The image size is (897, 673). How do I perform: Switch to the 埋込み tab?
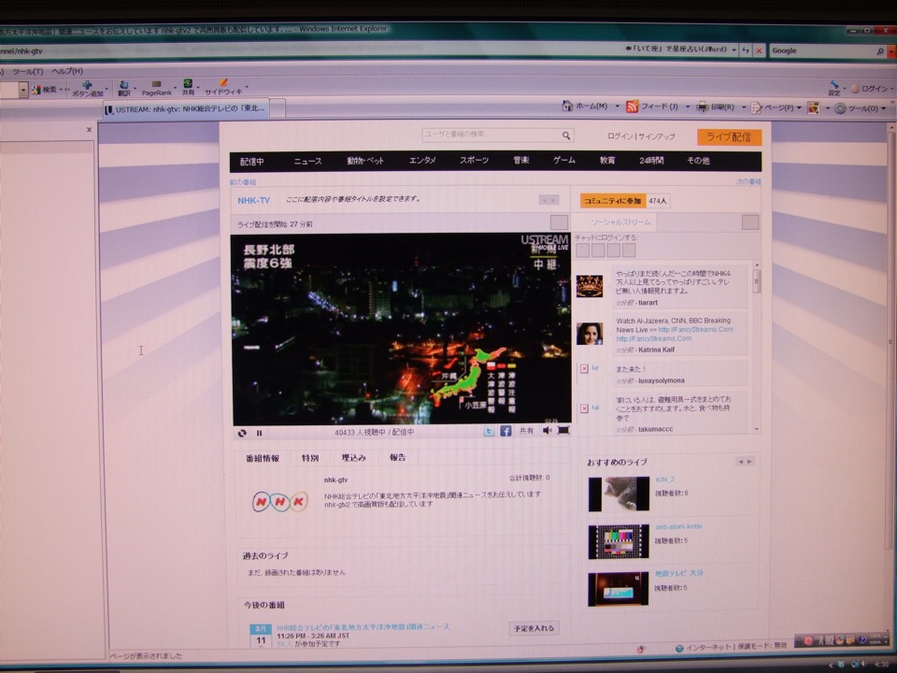pos(353,458)
